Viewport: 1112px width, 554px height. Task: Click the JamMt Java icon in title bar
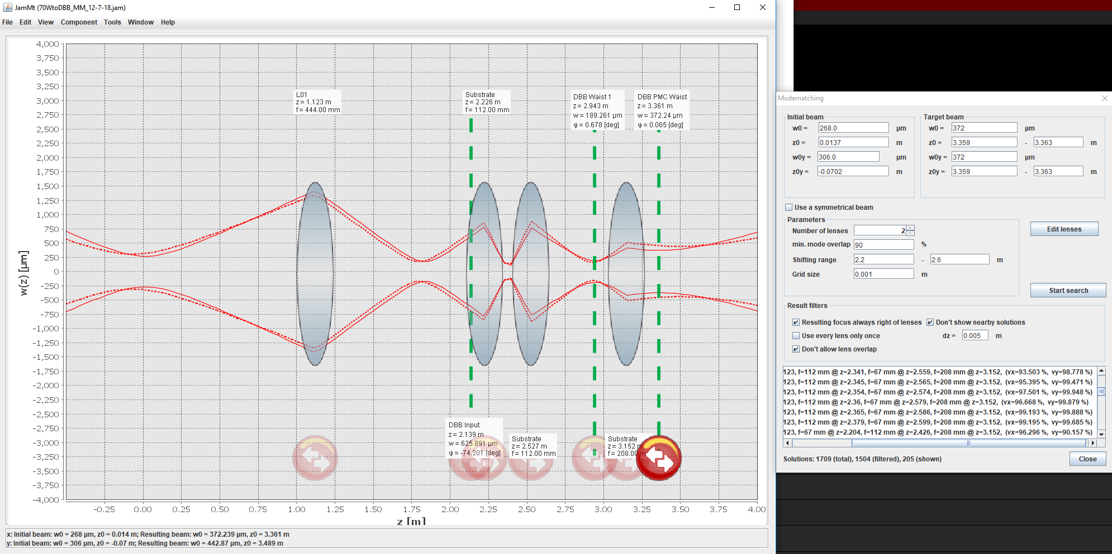(x=7, y=7)
